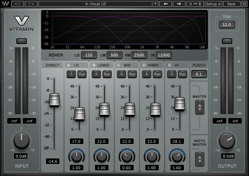This screenshot has width=249, height=176.
Task: Click the Waves logo icon
Action: pos(6,4)
